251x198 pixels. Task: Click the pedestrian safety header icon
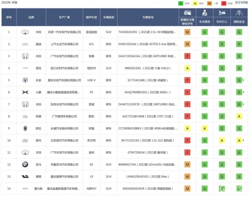222,13
